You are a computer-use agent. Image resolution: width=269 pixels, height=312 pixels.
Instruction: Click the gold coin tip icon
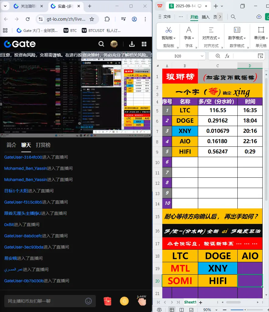pyautogui.click(x=124, y=301)
